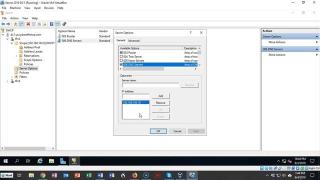Click Cancel in Server Options dialog
Viewport: 320px width, 180px height.
click(177, 131)
